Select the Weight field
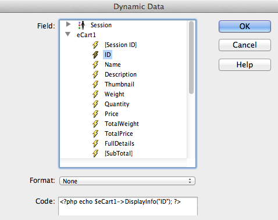 click(115, 94)
